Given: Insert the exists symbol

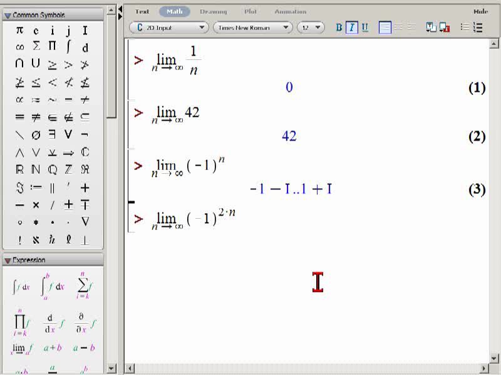Looking at the screenshot, I should coord(52,134).
